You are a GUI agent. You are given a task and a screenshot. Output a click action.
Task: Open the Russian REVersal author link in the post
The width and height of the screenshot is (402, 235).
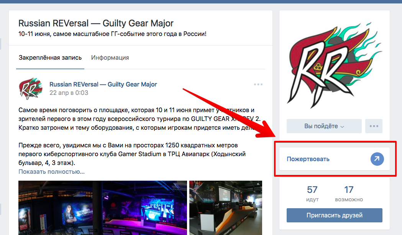(103, 84)
